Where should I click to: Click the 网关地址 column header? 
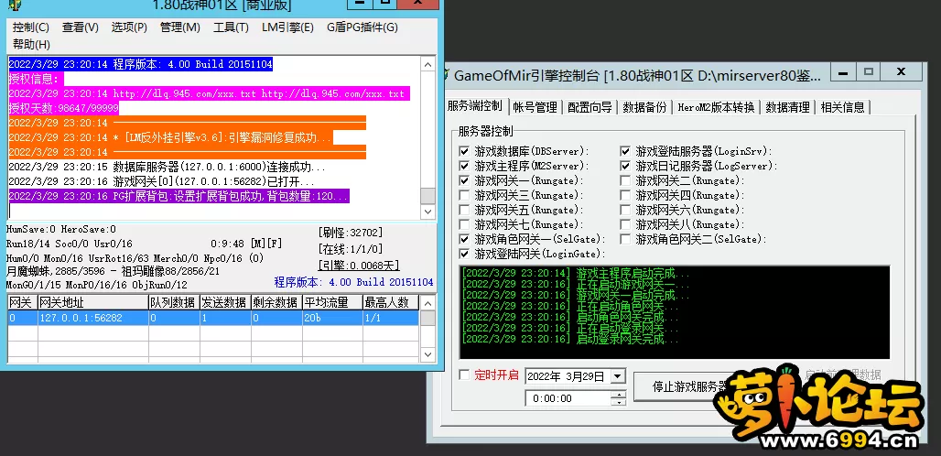[x=93, y=302]
